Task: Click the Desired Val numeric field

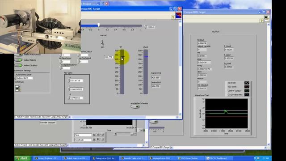Action: 156,86
